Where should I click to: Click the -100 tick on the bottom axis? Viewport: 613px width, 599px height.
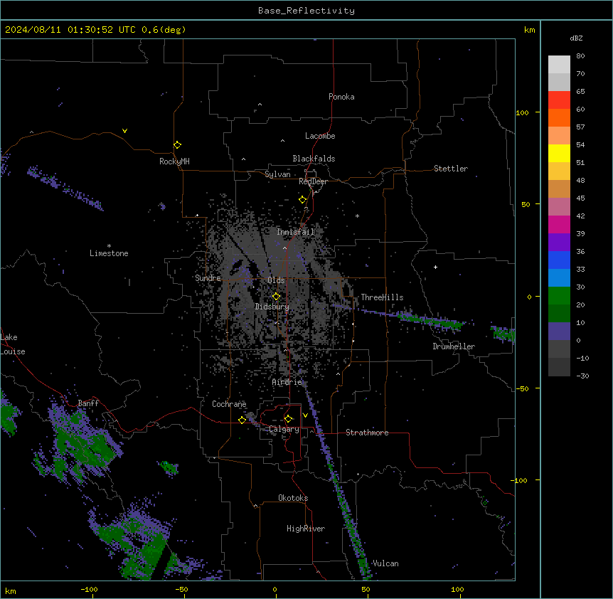click(89, 589)
